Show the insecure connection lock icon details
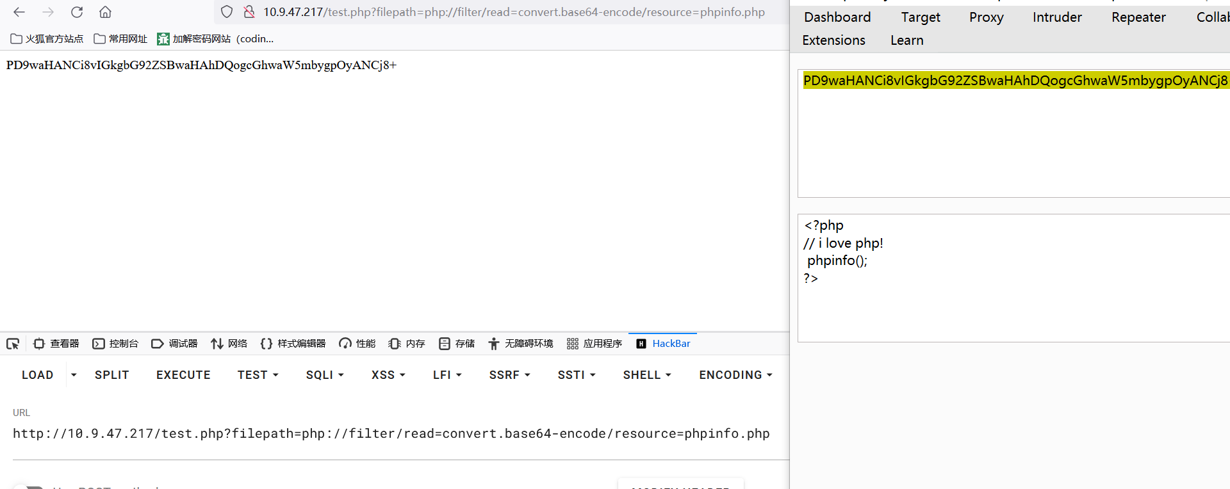The height and width of the screenshot is (489, 1230). point(249,12)
